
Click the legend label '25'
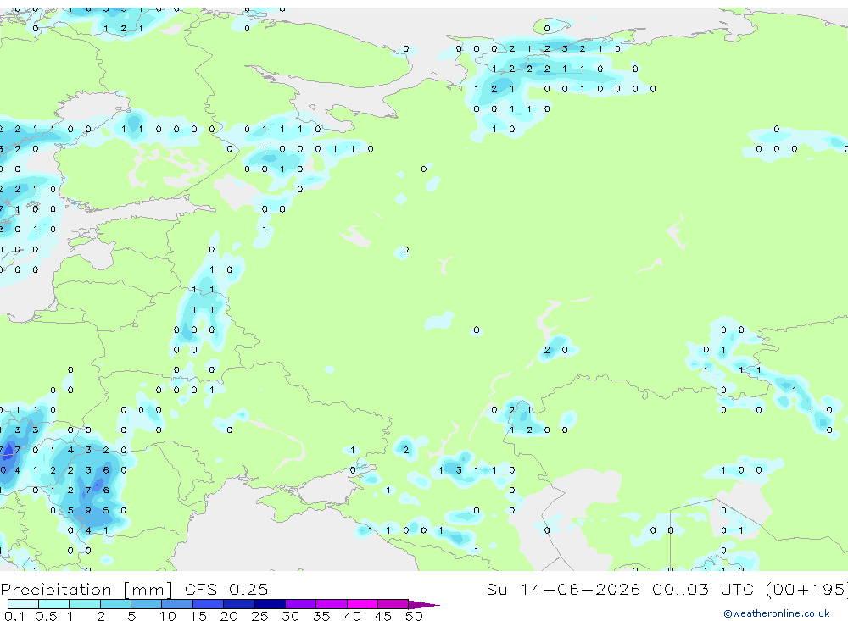(259, 616)
